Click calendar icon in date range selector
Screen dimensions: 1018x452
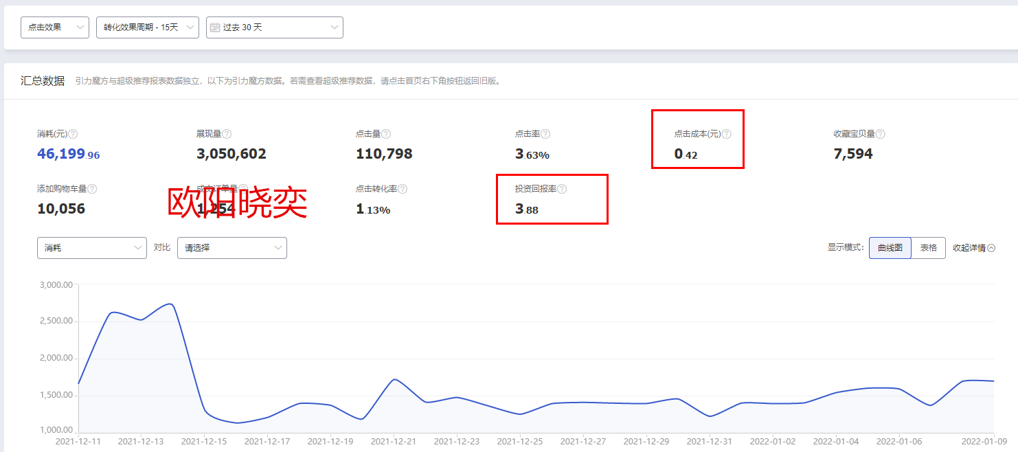(x=215, y=27)
